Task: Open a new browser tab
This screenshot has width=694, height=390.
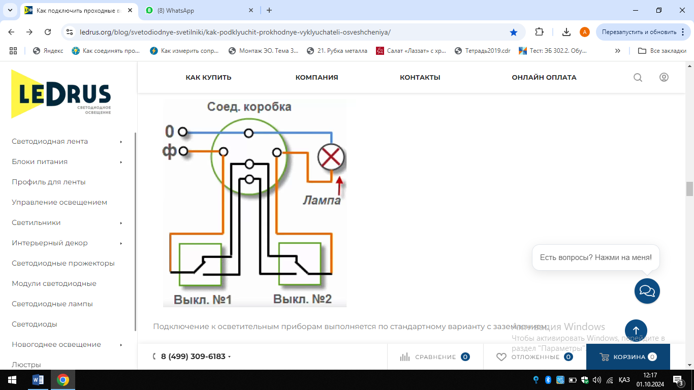Action: (269, 10)
